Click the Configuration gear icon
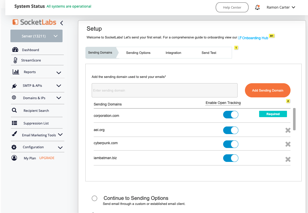 click(14, 147)
